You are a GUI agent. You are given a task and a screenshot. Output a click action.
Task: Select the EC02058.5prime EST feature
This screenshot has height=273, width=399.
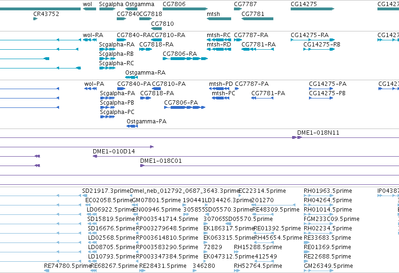[x=88, y=205]
